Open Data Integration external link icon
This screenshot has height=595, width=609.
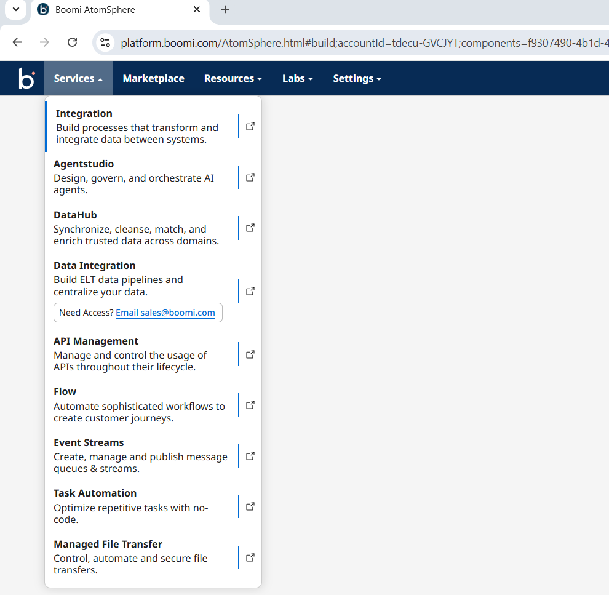point(250,291)
